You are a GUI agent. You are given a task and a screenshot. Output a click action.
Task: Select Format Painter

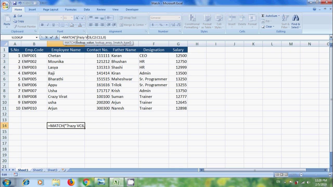(x=24, y=26)
